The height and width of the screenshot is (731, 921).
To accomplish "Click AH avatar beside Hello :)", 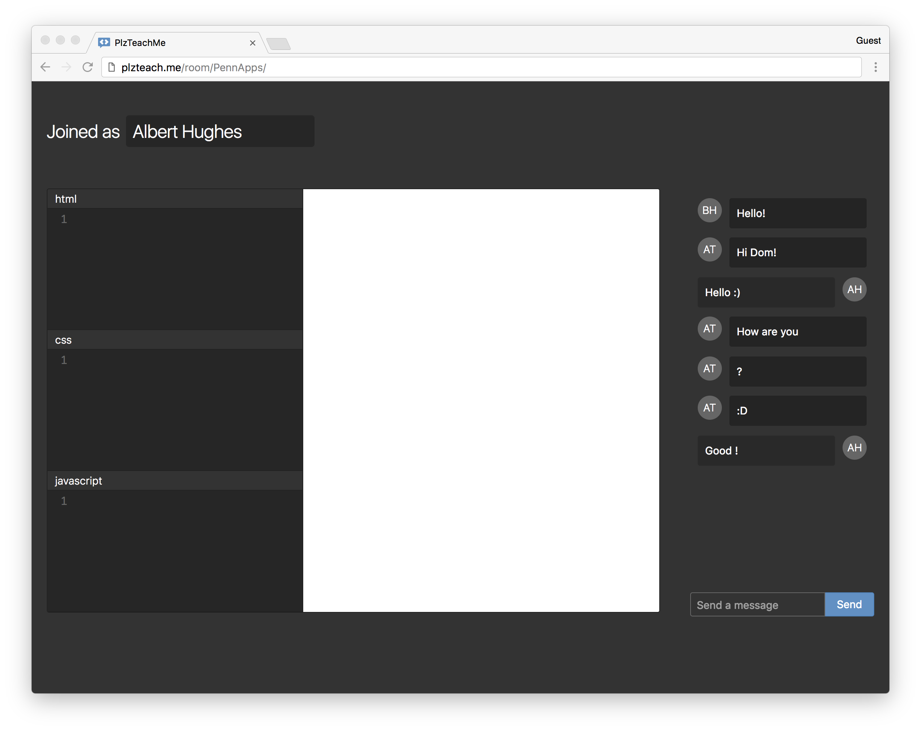I will [854, 290].
